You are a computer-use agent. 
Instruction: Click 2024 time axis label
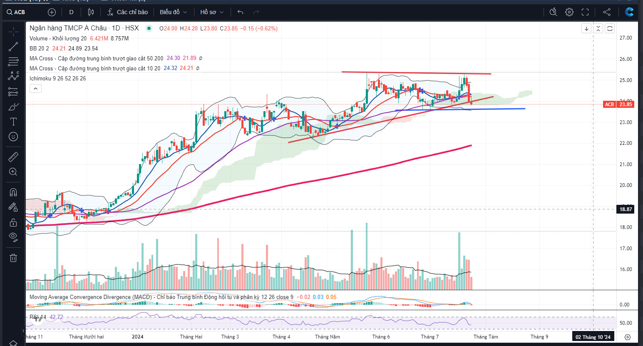tap(137, 337)
